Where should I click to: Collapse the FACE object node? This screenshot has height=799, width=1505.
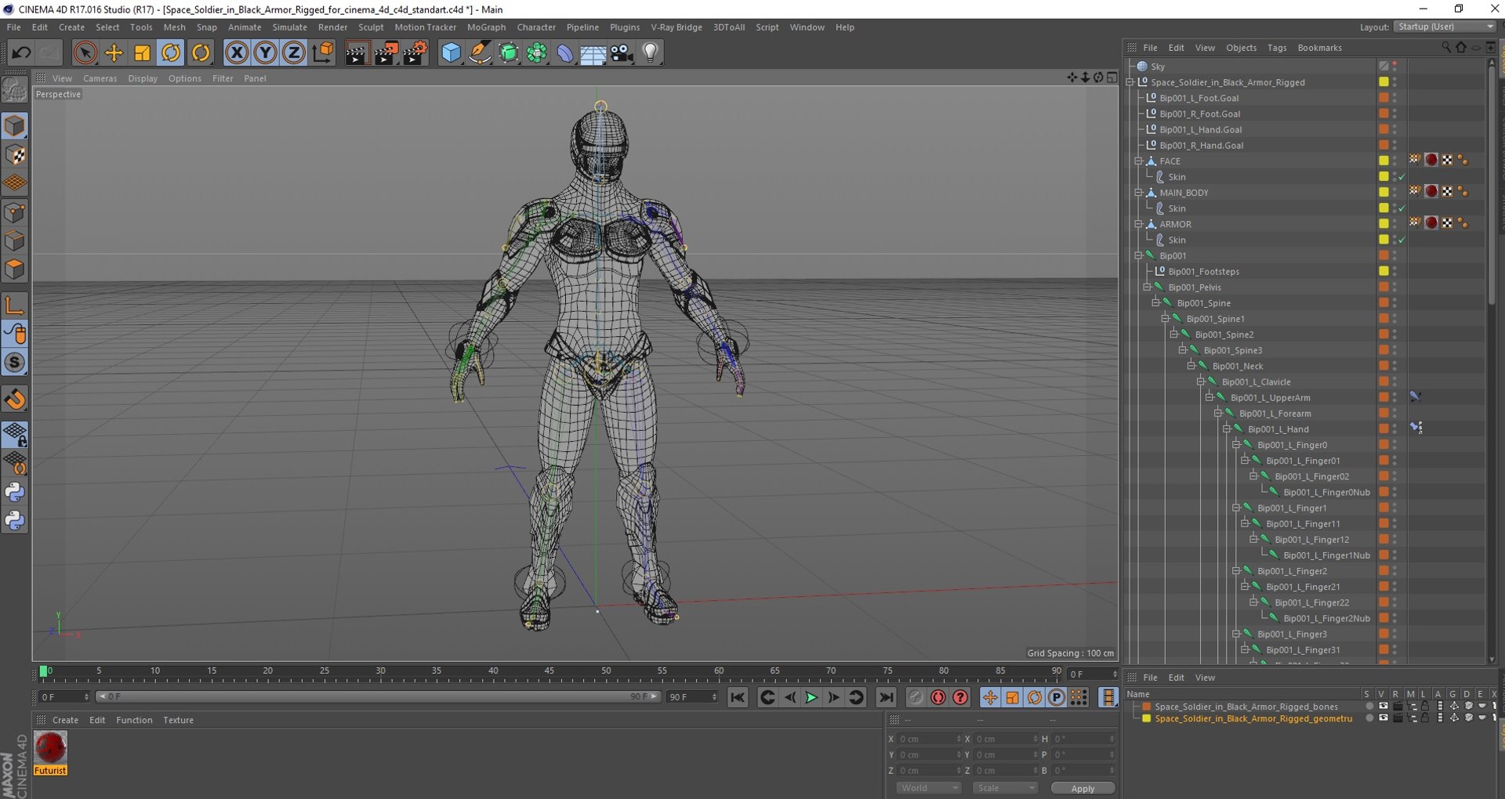click(x=1138, y=161)
